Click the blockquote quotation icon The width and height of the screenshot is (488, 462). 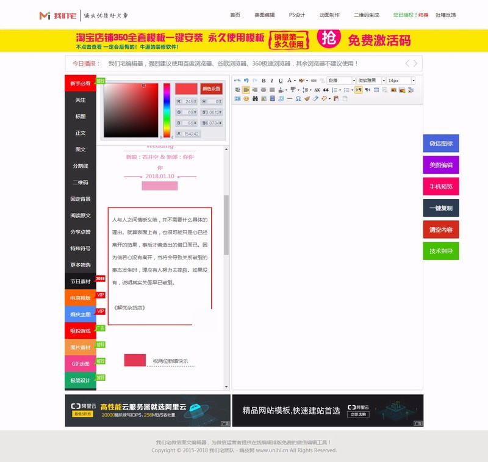pyautogui.click(x=325, y=90)
